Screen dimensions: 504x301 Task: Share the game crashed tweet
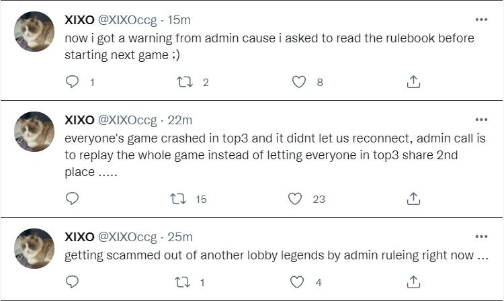414,198
